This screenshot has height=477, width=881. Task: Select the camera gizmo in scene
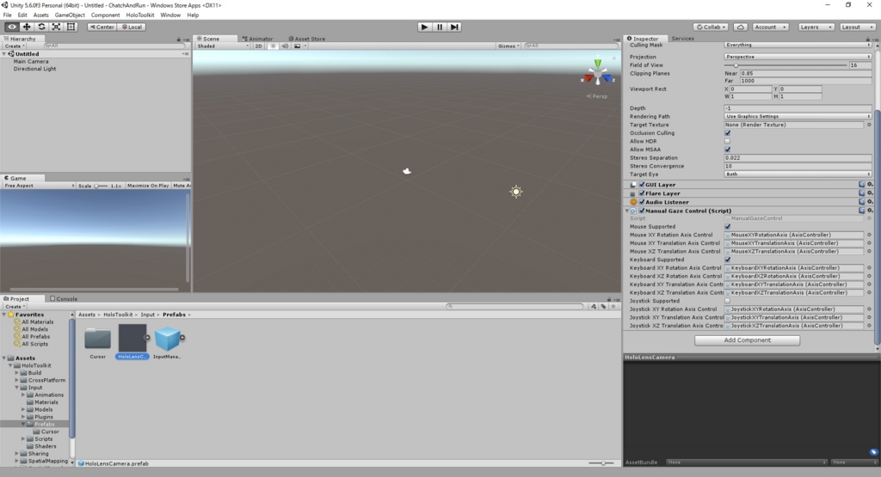pyautogui.click(x=407, y=171)
